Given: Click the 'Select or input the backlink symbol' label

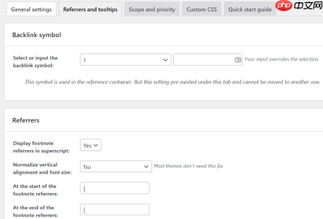Looking at the screenshot, I should click(35, 61).
